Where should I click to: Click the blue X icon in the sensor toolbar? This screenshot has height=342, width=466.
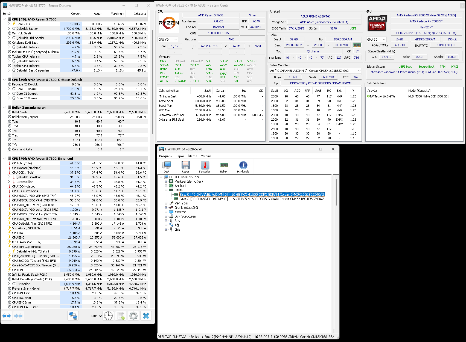pos(146,316)
